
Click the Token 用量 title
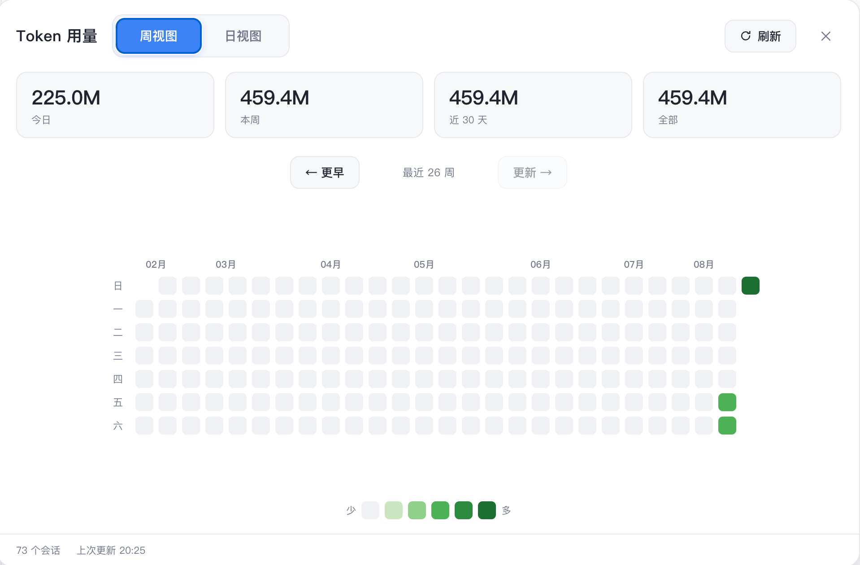pos(57,36)
